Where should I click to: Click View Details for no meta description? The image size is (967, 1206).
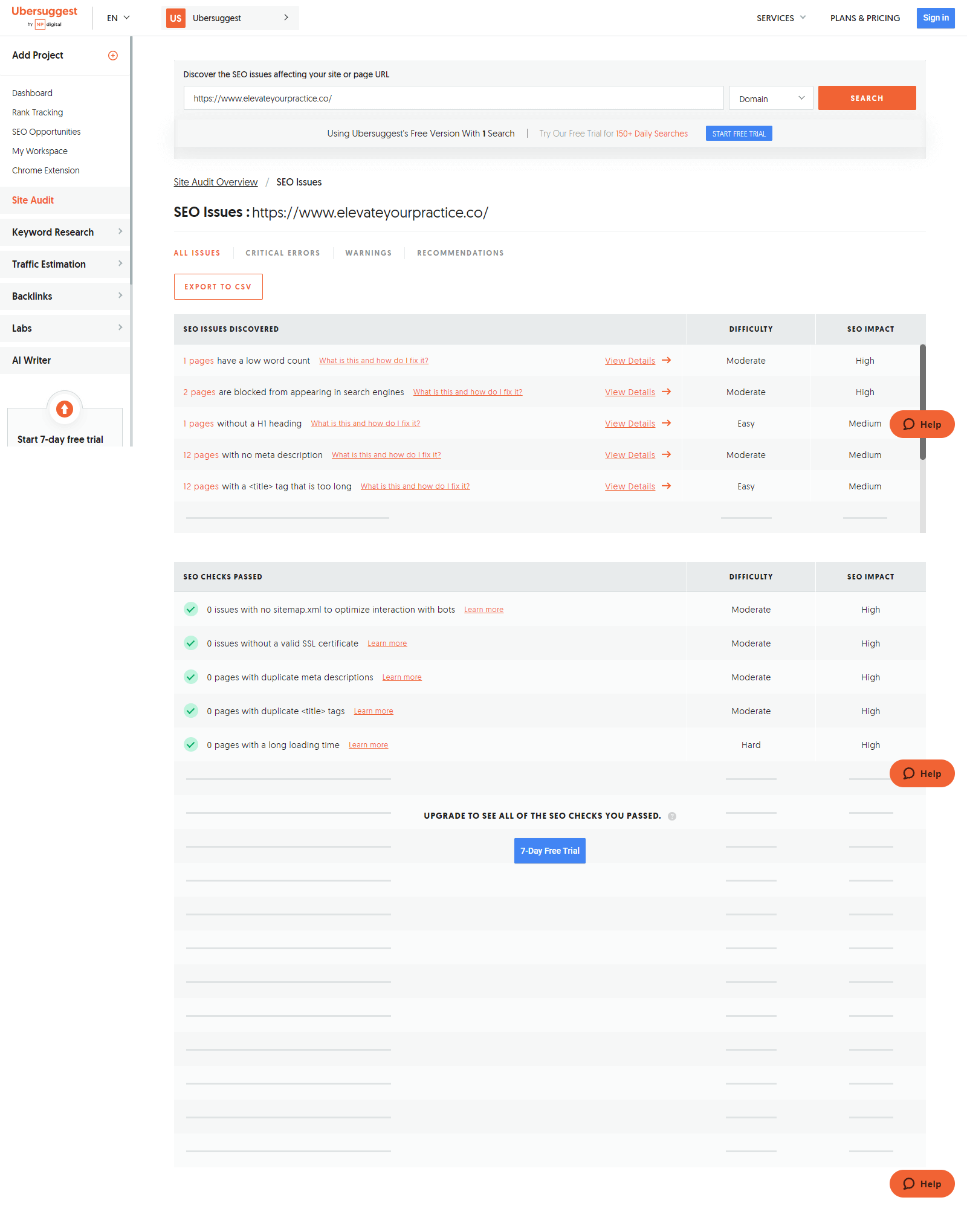[630, 455]
